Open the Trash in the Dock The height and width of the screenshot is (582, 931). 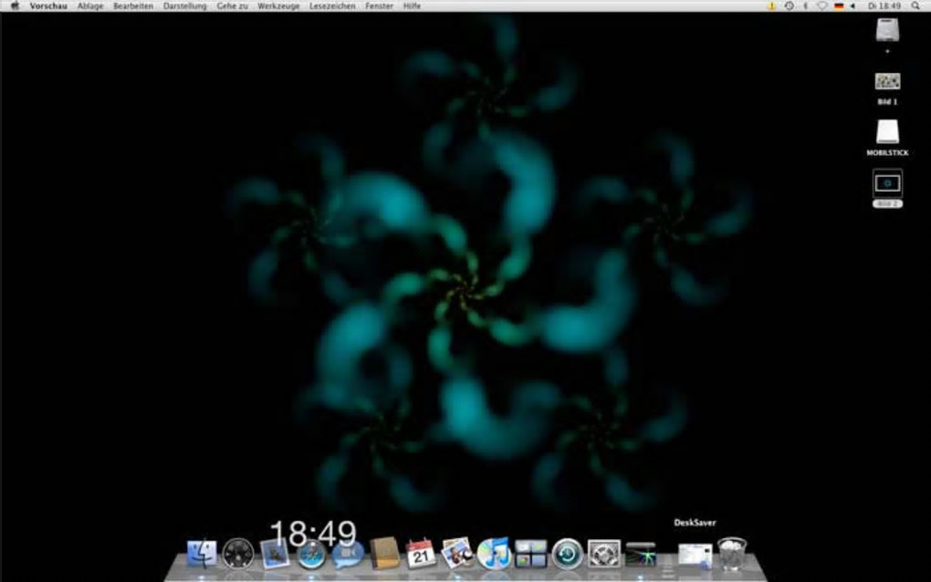click(731, 554)
